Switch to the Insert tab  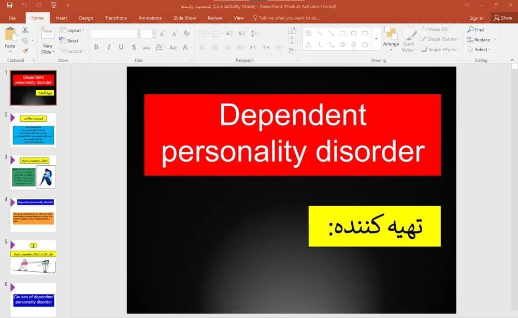point(61,18)
